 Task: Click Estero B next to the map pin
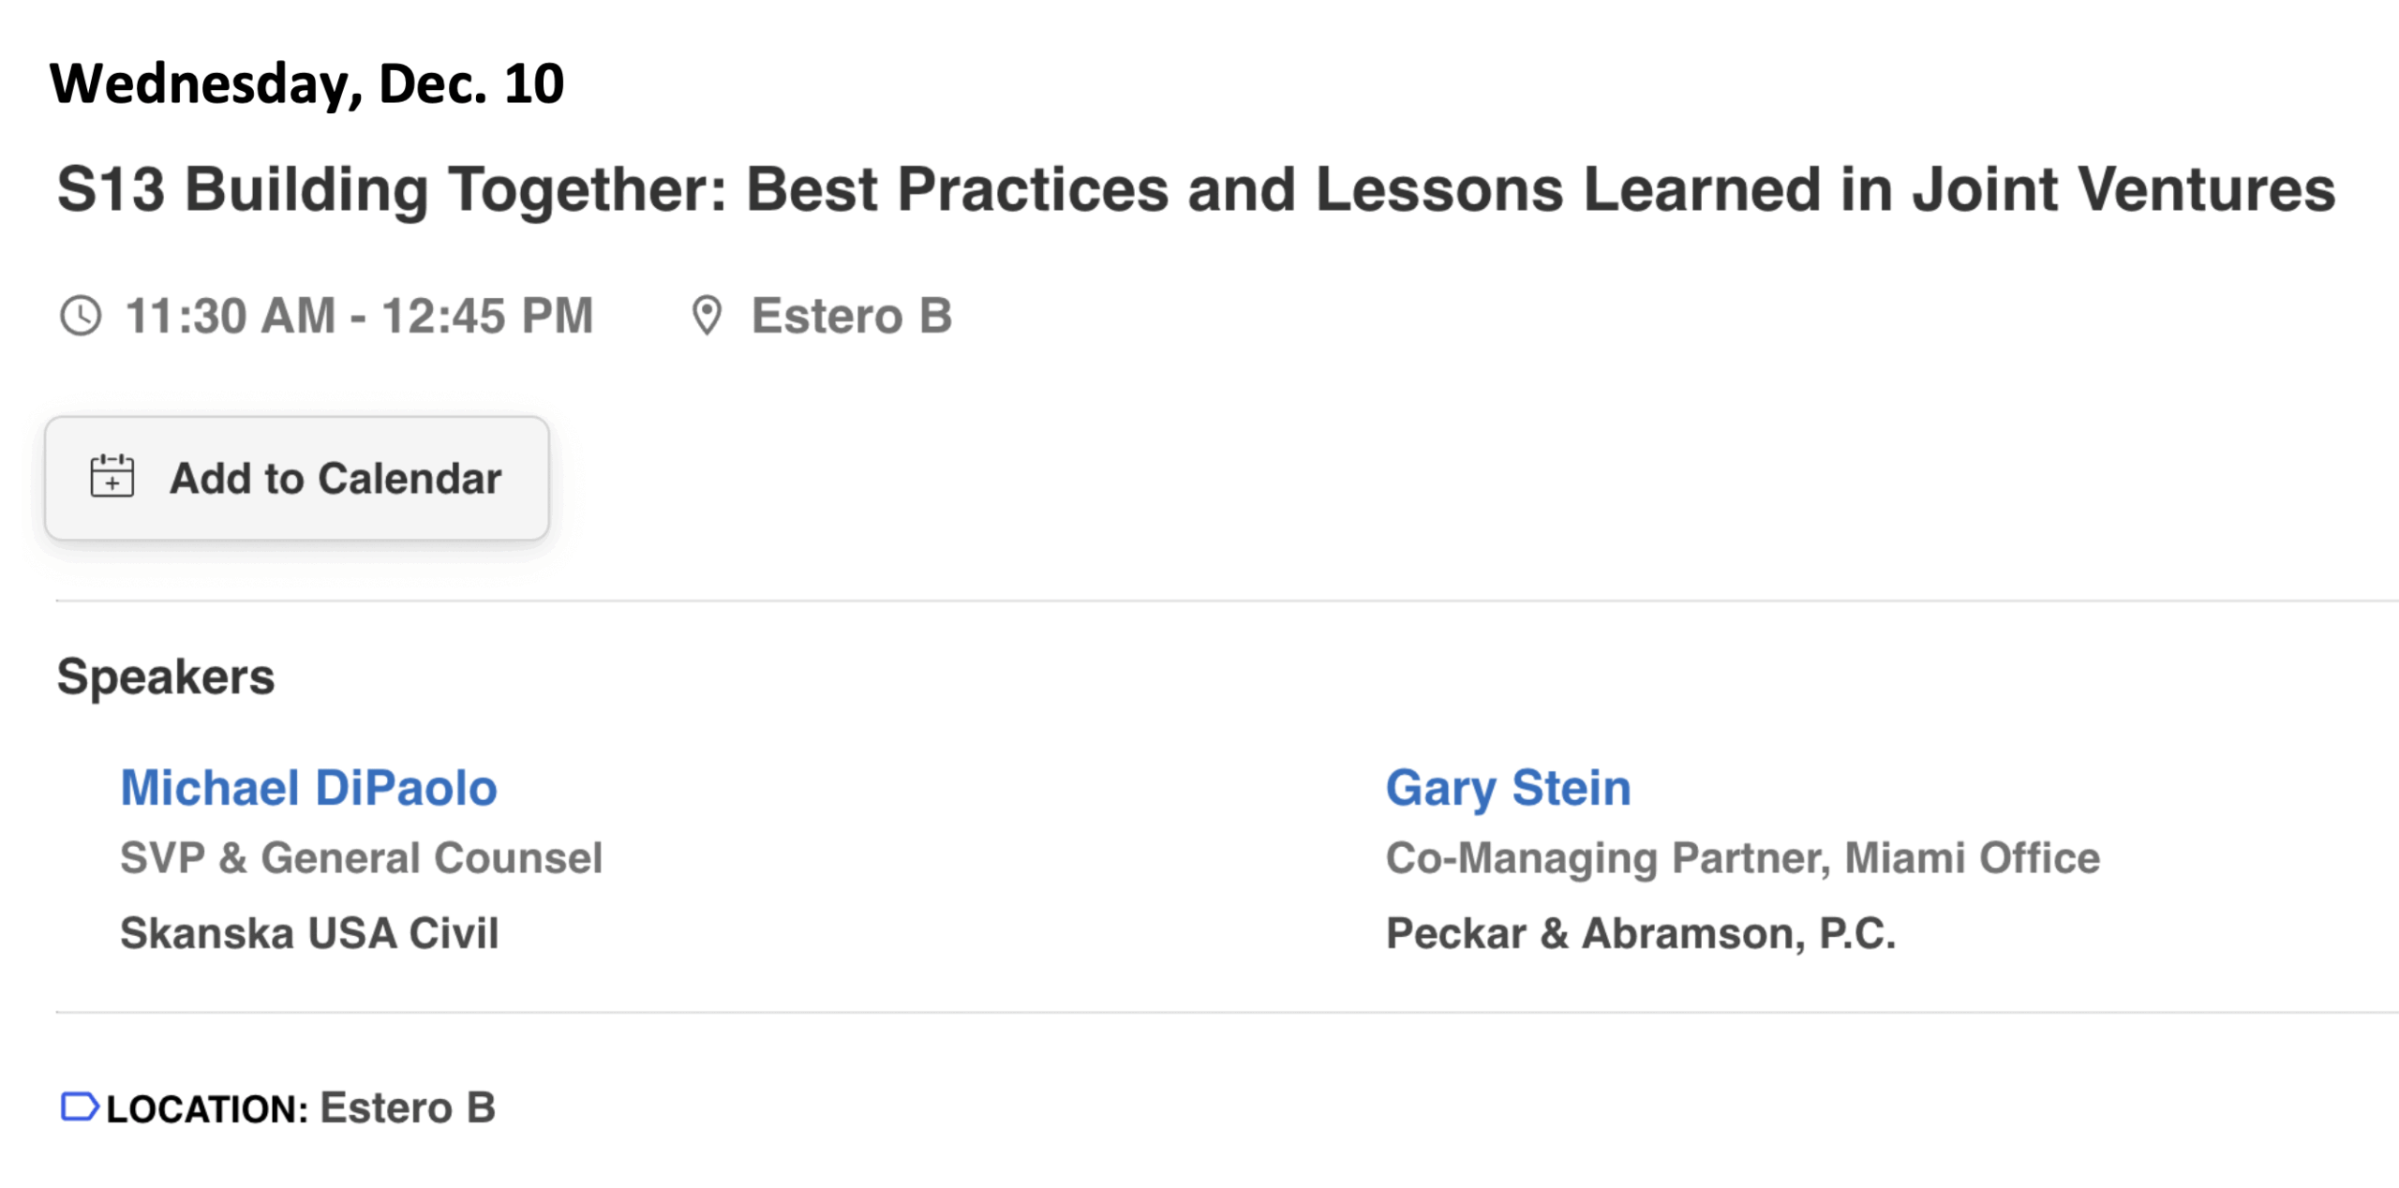851,316
